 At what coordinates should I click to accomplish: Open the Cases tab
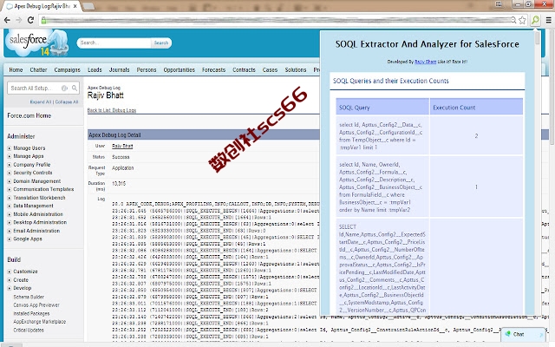270,69
